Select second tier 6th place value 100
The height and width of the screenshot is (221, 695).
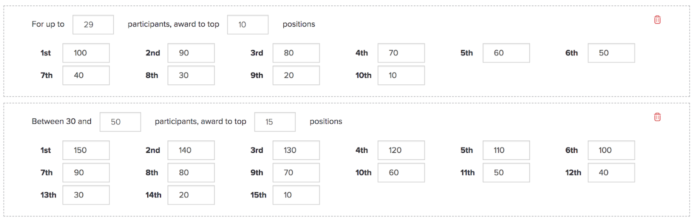click(611, 150)
